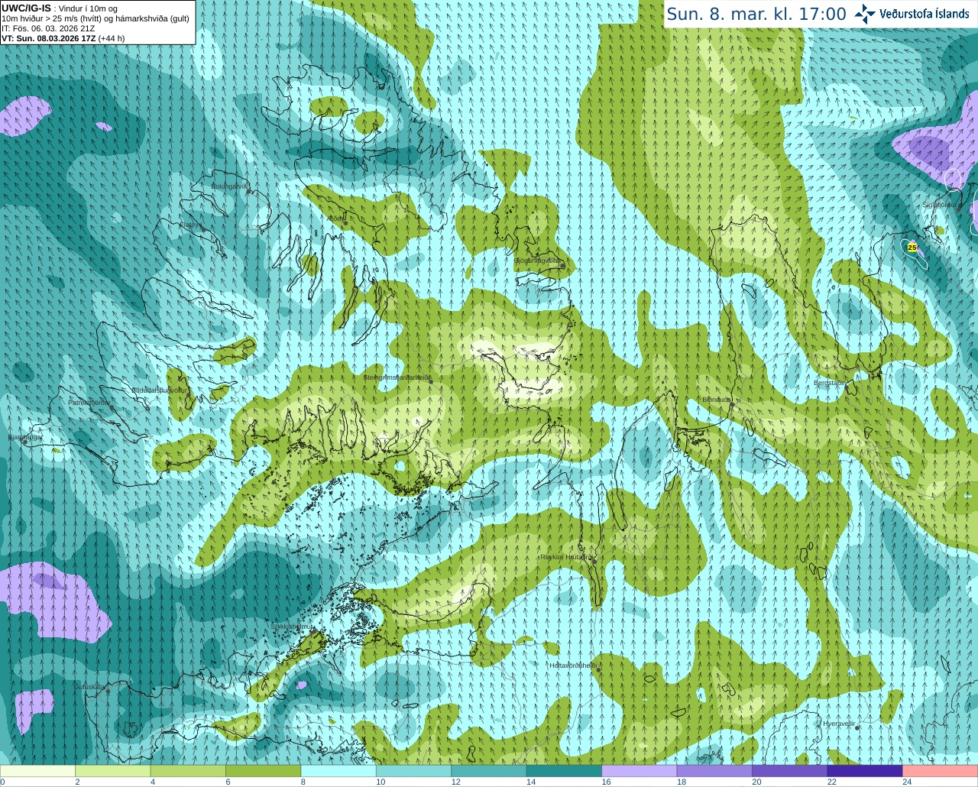Pick the 18–20 m/s legend swatch

[x=714, y=771]
